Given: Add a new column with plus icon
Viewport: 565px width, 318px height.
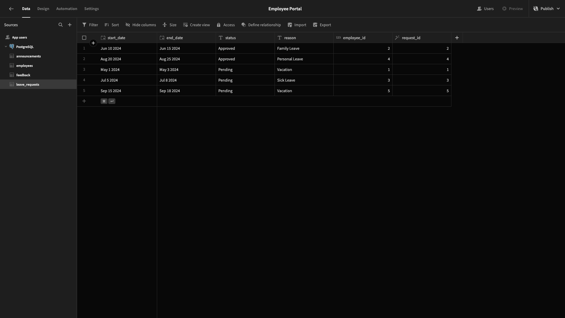Looking at the screenshot, I should 457,38.
